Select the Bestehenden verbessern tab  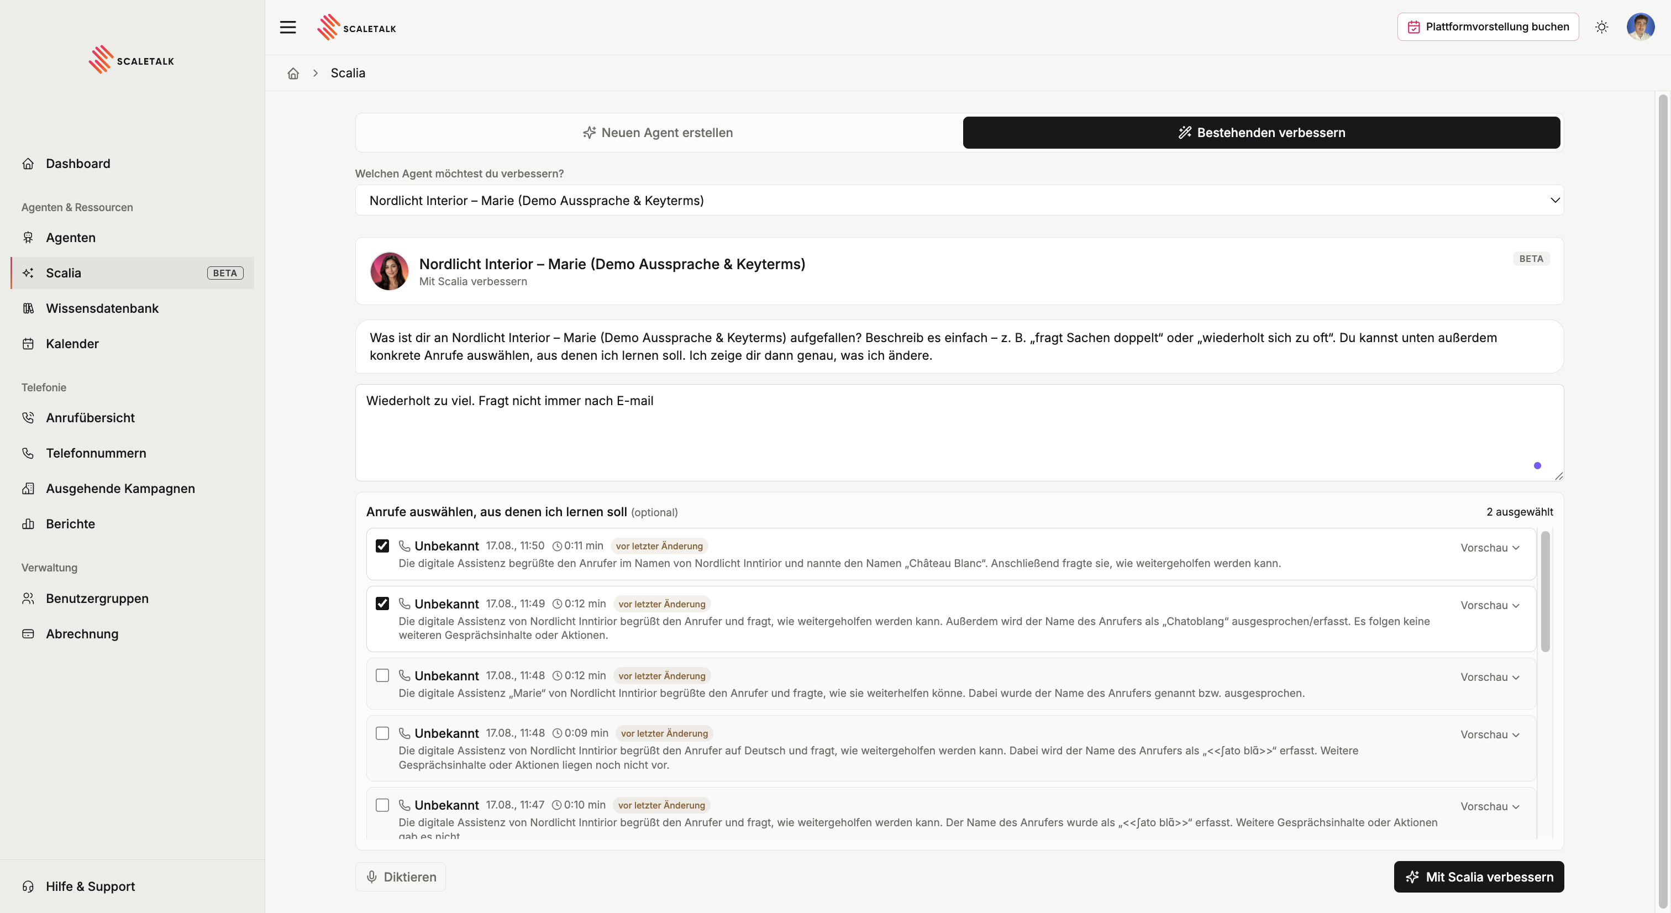pos(1261,133)
